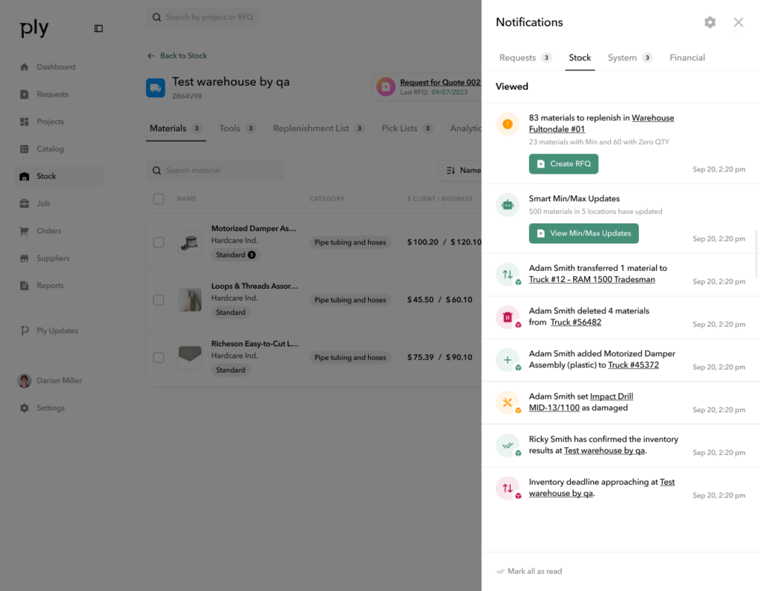Click the ply logo
This screenshot has height=591, width=760.
(34, 28)
